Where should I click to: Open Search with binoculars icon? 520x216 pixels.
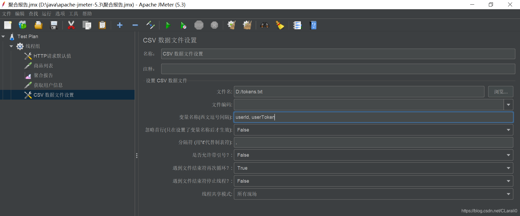click(x=265, y=25)
